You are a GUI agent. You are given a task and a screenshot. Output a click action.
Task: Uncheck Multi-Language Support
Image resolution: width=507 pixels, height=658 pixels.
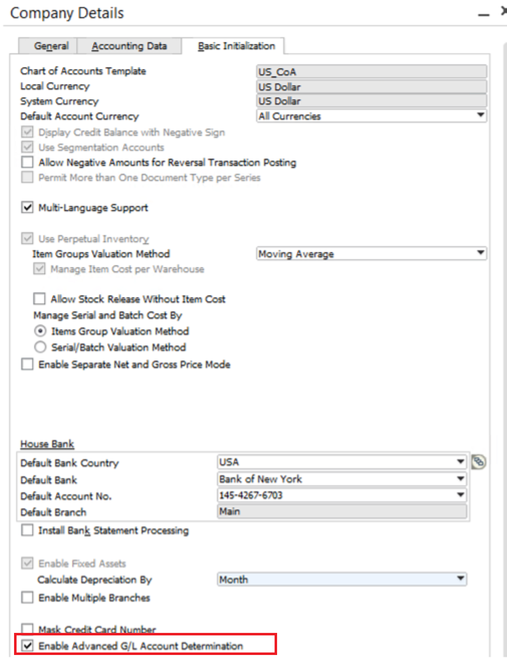coord(28,207)
